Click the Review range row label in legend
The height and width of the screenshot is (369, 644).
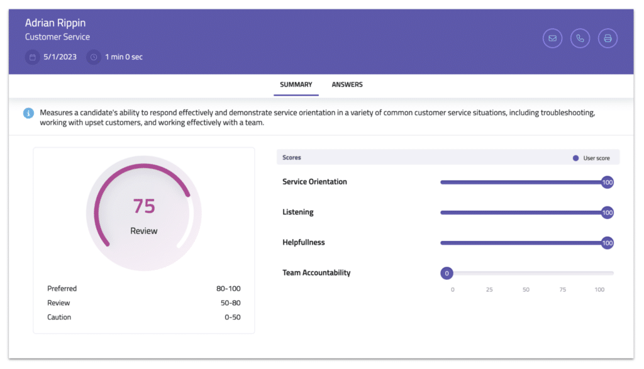pyautogui.click(x=58, y=303)
